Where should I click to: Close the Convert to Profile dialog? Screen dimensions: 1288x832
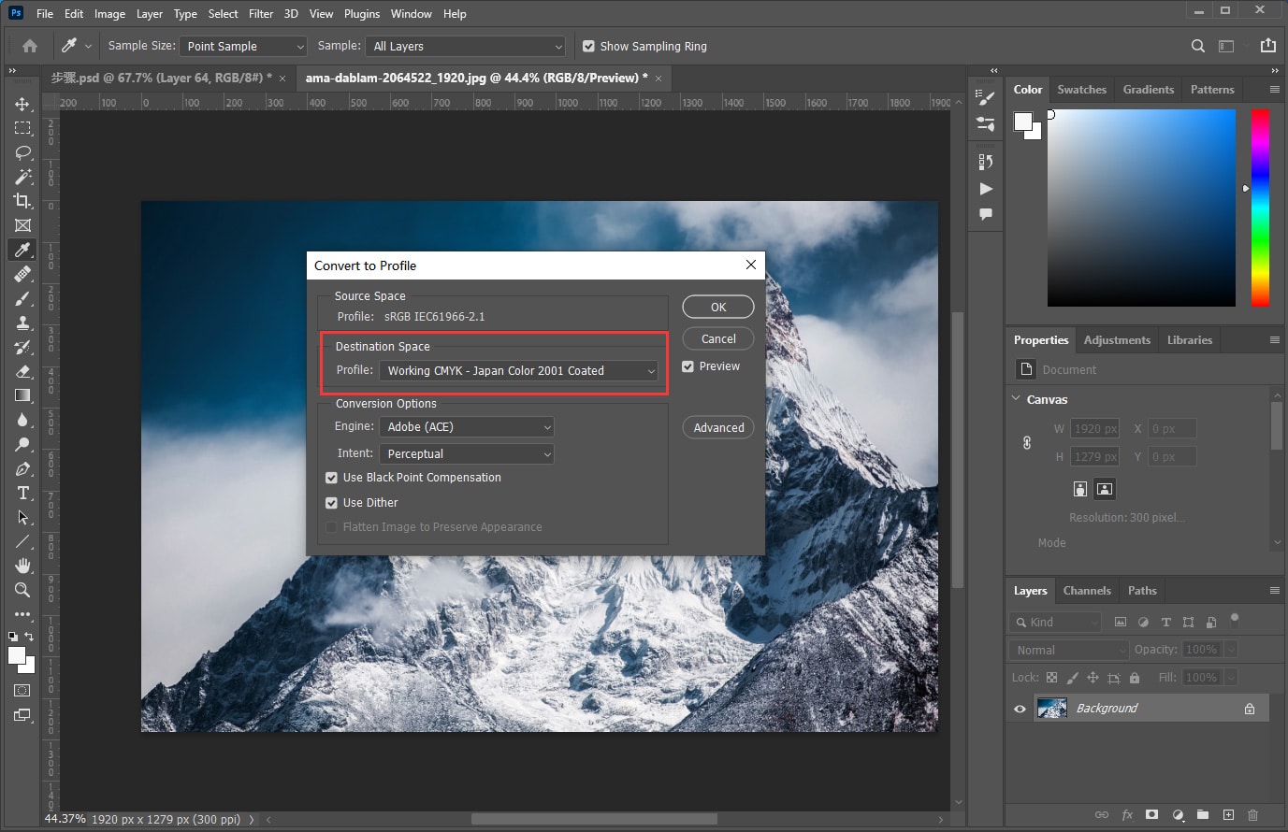pyautogui.click(x=750, y=265)
